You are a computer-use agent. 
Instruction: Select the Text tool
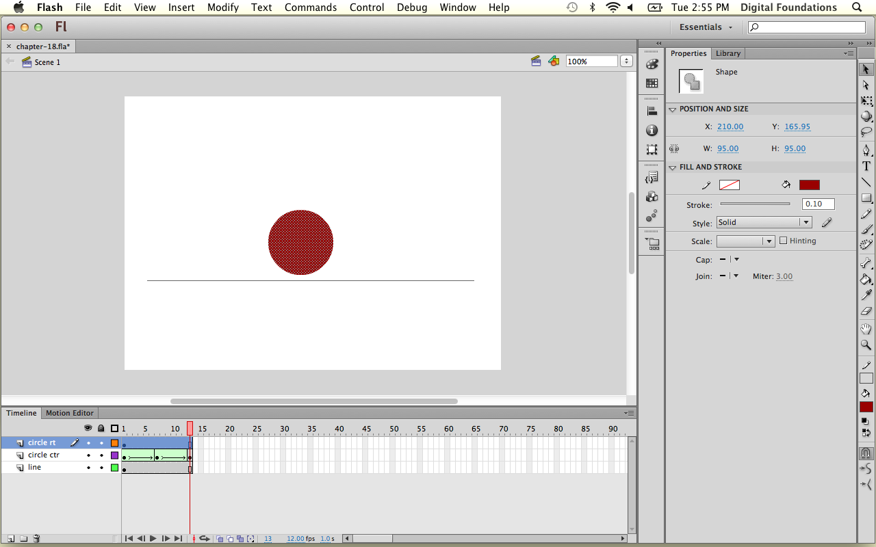pyautogui.click(x=866, y=166)
